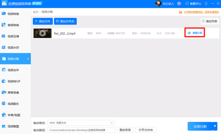
Task: Click the 屏幕录像 sidebar icon
Action: (4, 92)
